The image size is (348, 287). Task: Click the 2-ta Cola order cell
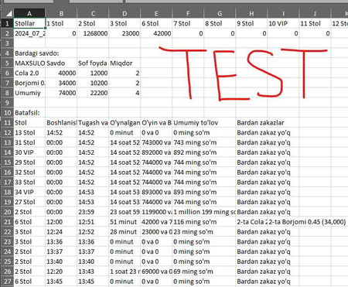point(251,222)
